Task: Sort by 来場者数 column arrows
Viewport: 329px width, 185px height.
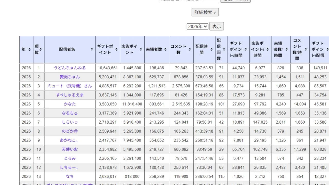Action: 165,49
